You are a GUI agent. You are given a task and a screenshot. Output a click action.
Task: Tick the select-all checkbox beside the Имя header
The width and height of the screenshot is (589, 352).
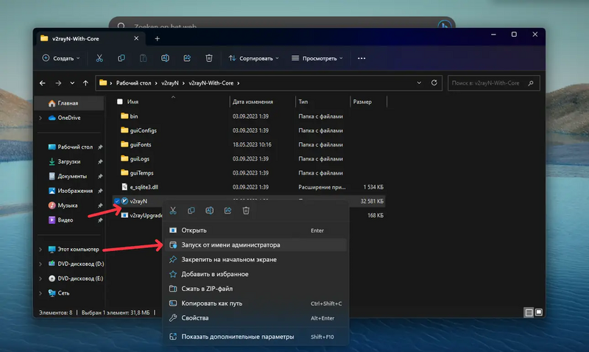(119, 102)
